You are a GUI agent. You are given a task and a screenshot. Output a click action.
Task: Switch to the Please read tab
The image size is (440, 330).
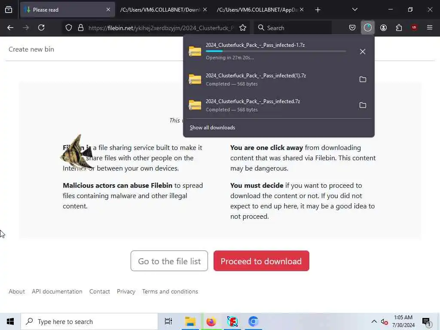click(67, 9)
